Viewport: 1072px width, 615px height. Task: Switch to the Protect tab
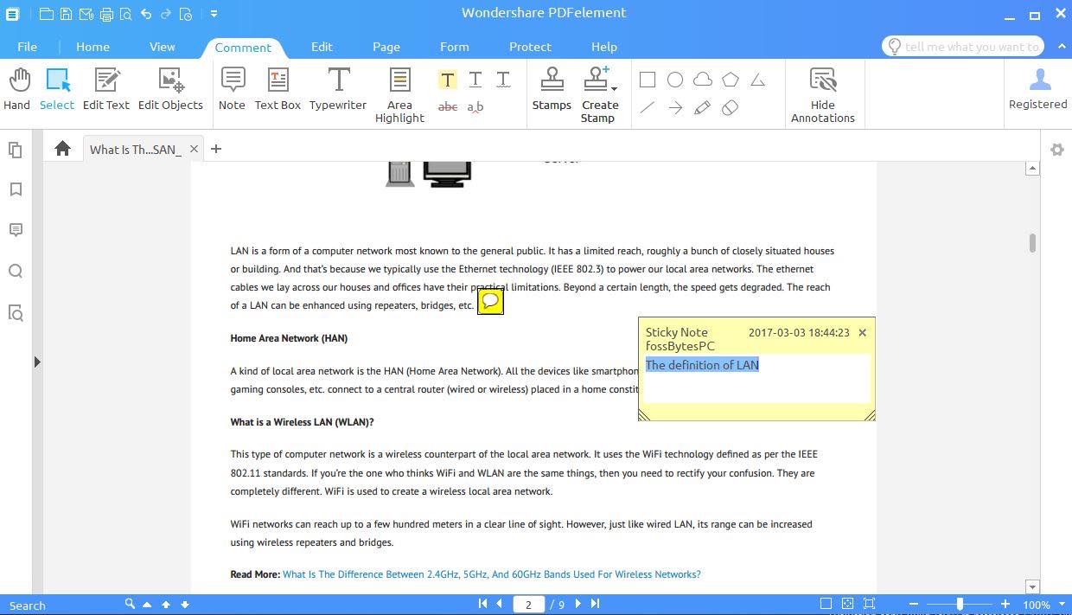[x=530, y=47]
